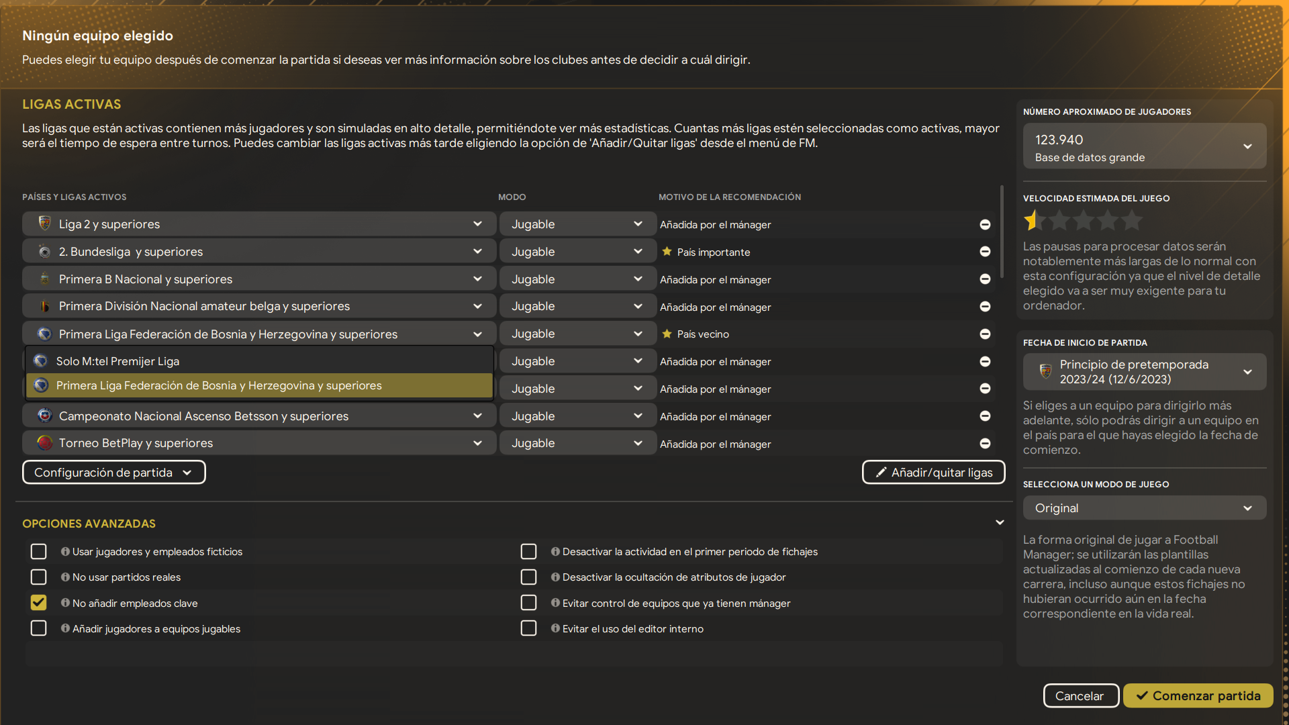This screenshot has height=725, width=1289.
Task: Click info icon for Evitar uso del editor
Action: click(555, 628)
